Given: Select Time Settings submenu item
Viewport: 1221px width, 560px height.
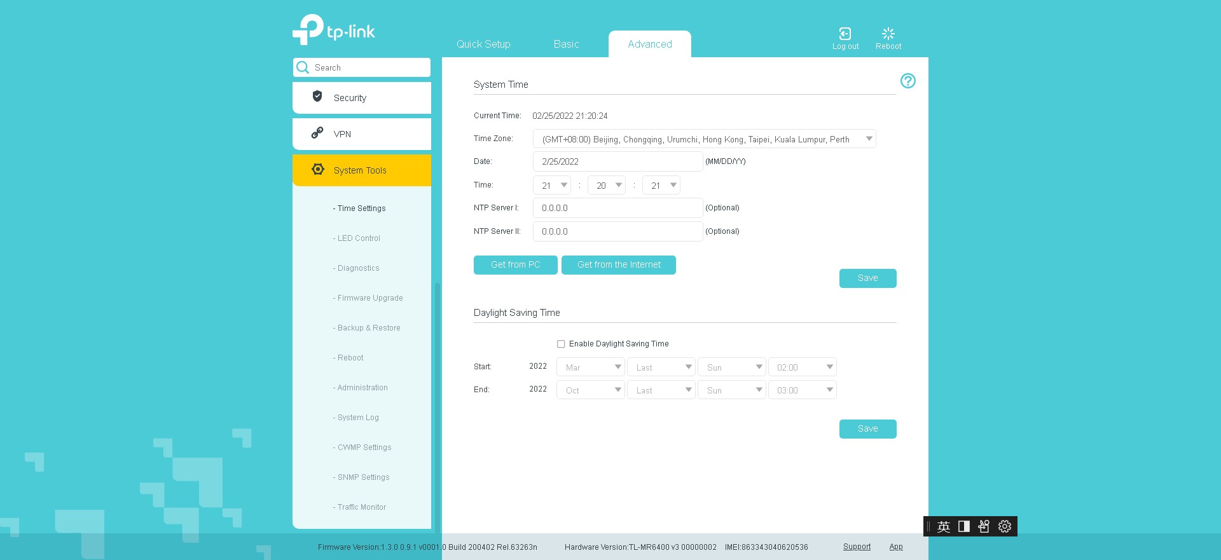Looking at the screenshot, I should 359,208.
